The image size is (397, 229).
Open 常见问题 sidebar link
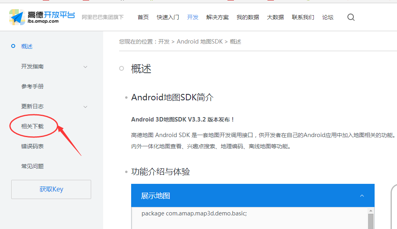pyautogui.click(x=32, y=166)
